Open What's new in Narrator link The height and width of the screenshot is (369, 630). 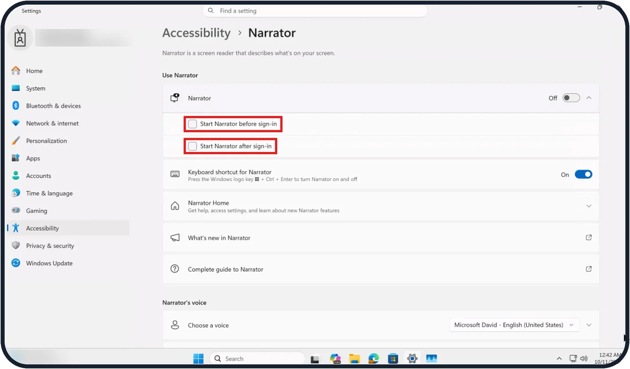381,238
